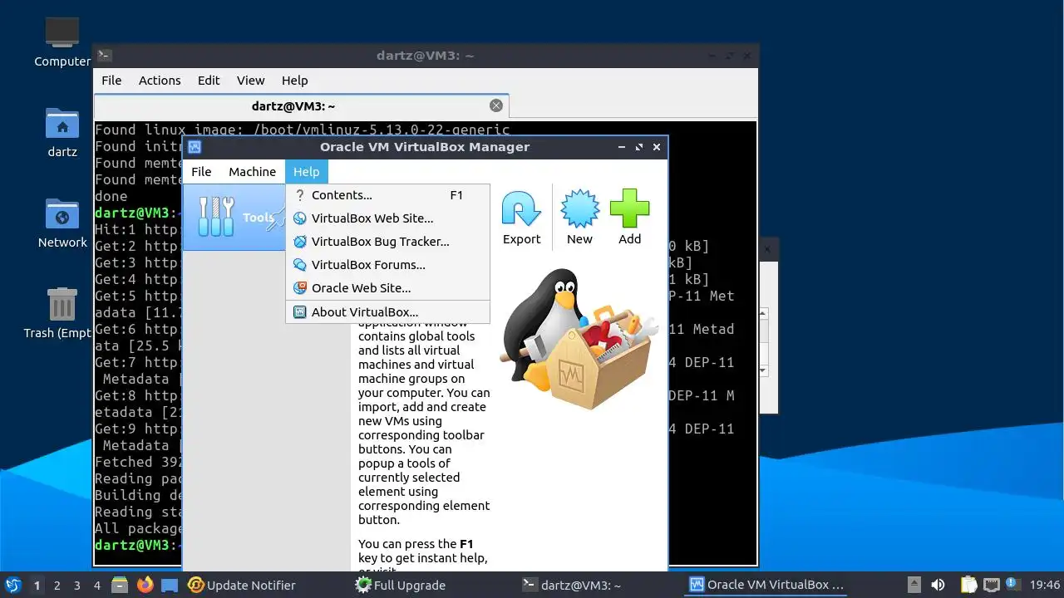Launch file manager from taskbar

tap(120, 586)
